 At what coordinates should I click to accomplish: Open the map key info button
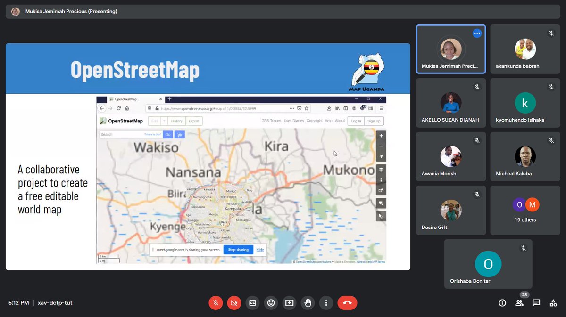[x=381, y=180]
